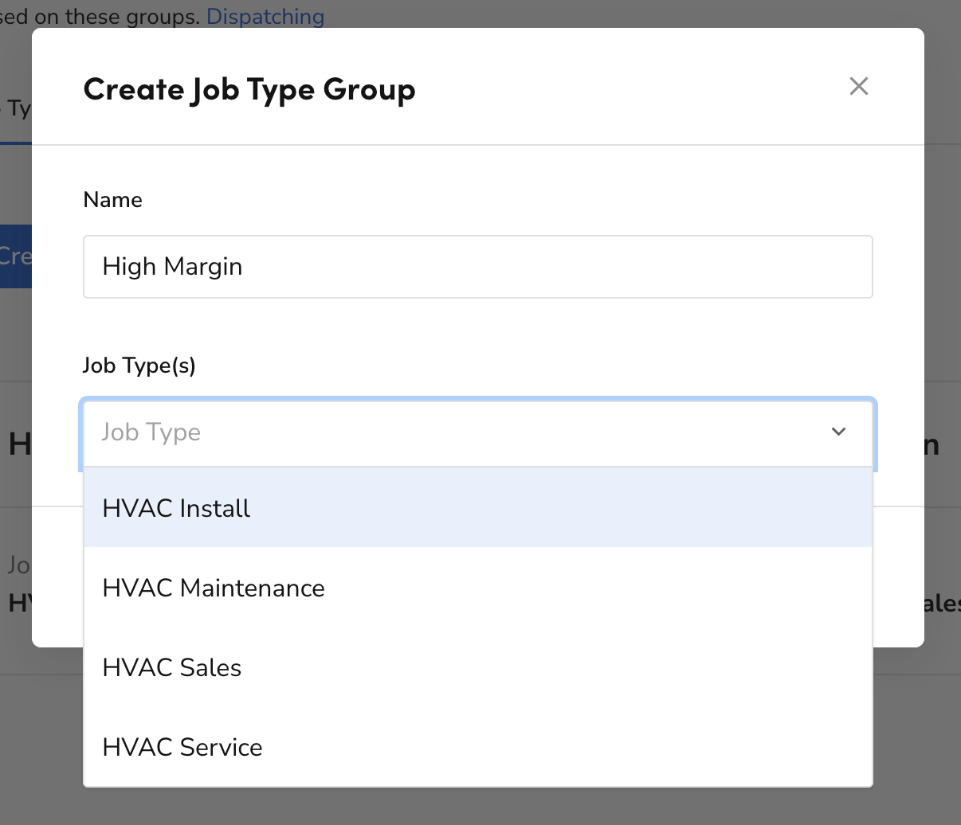Collapse the Job Type dropdown chevron
This screenshot has width=961, height=825.
click(x=838, y=432)
